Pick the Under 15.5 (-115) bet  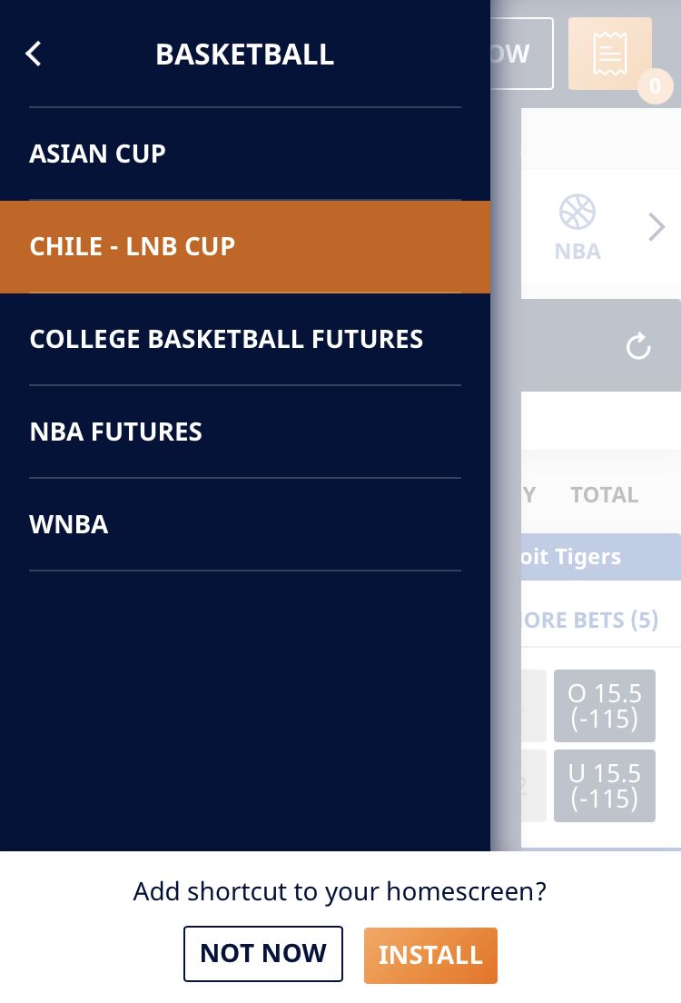pos(604,786)
